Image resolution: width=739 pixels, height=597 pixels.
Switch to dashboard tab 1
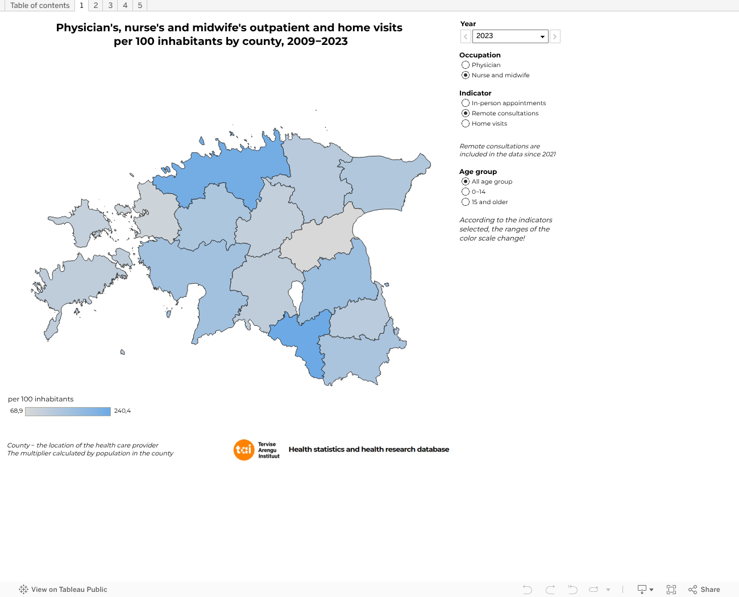pyautogui.click(x=82, y=6)
